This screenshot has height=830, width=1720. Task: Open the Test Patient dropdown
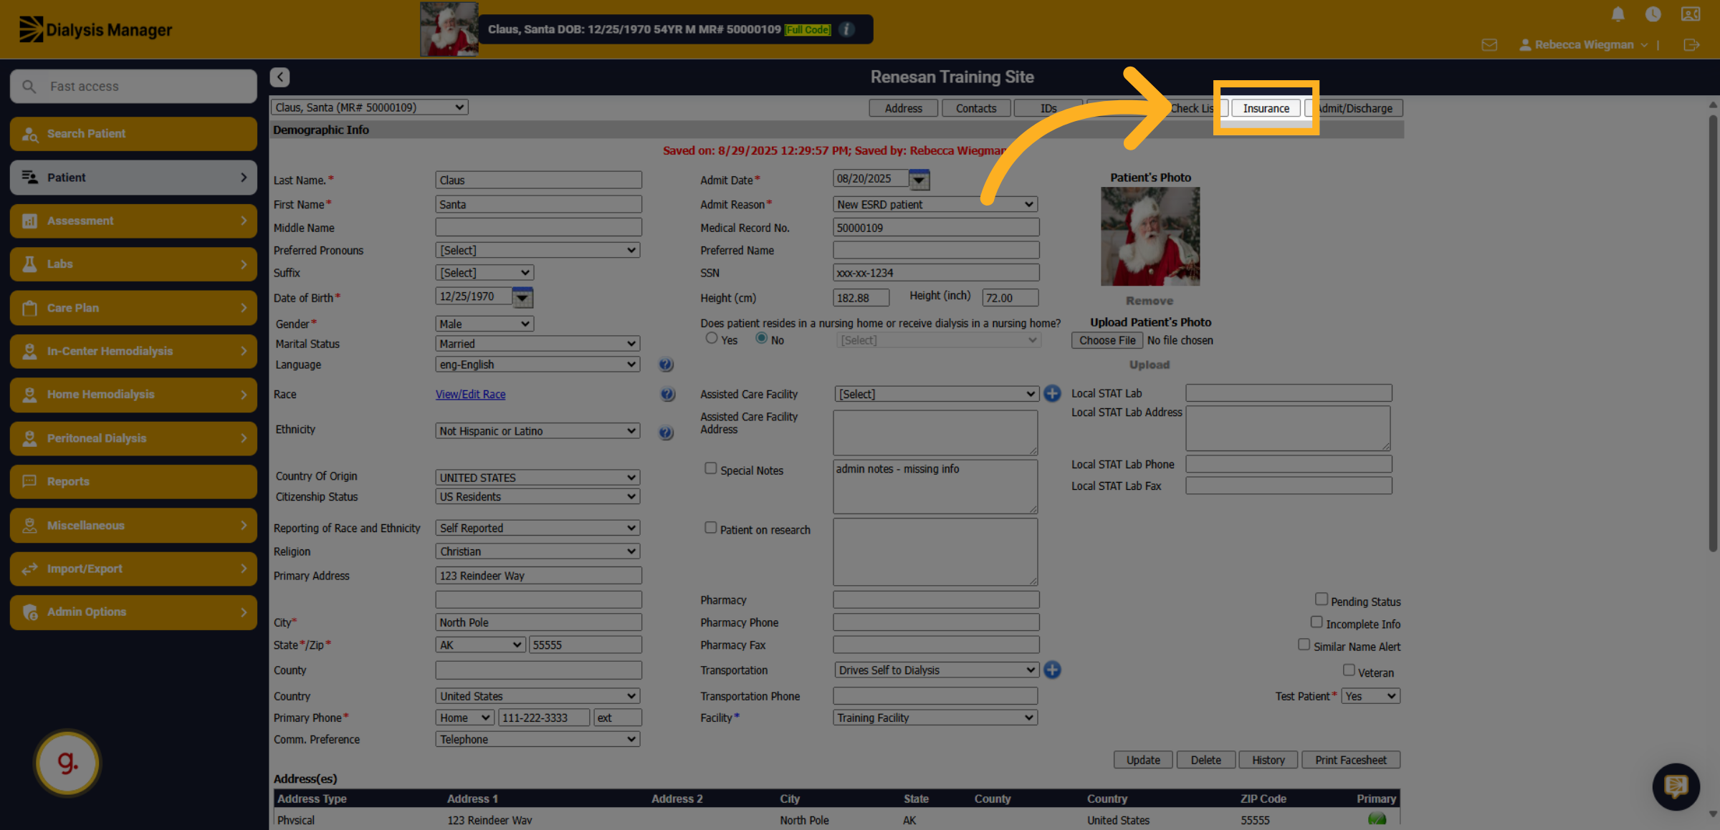click(1370, 696)
